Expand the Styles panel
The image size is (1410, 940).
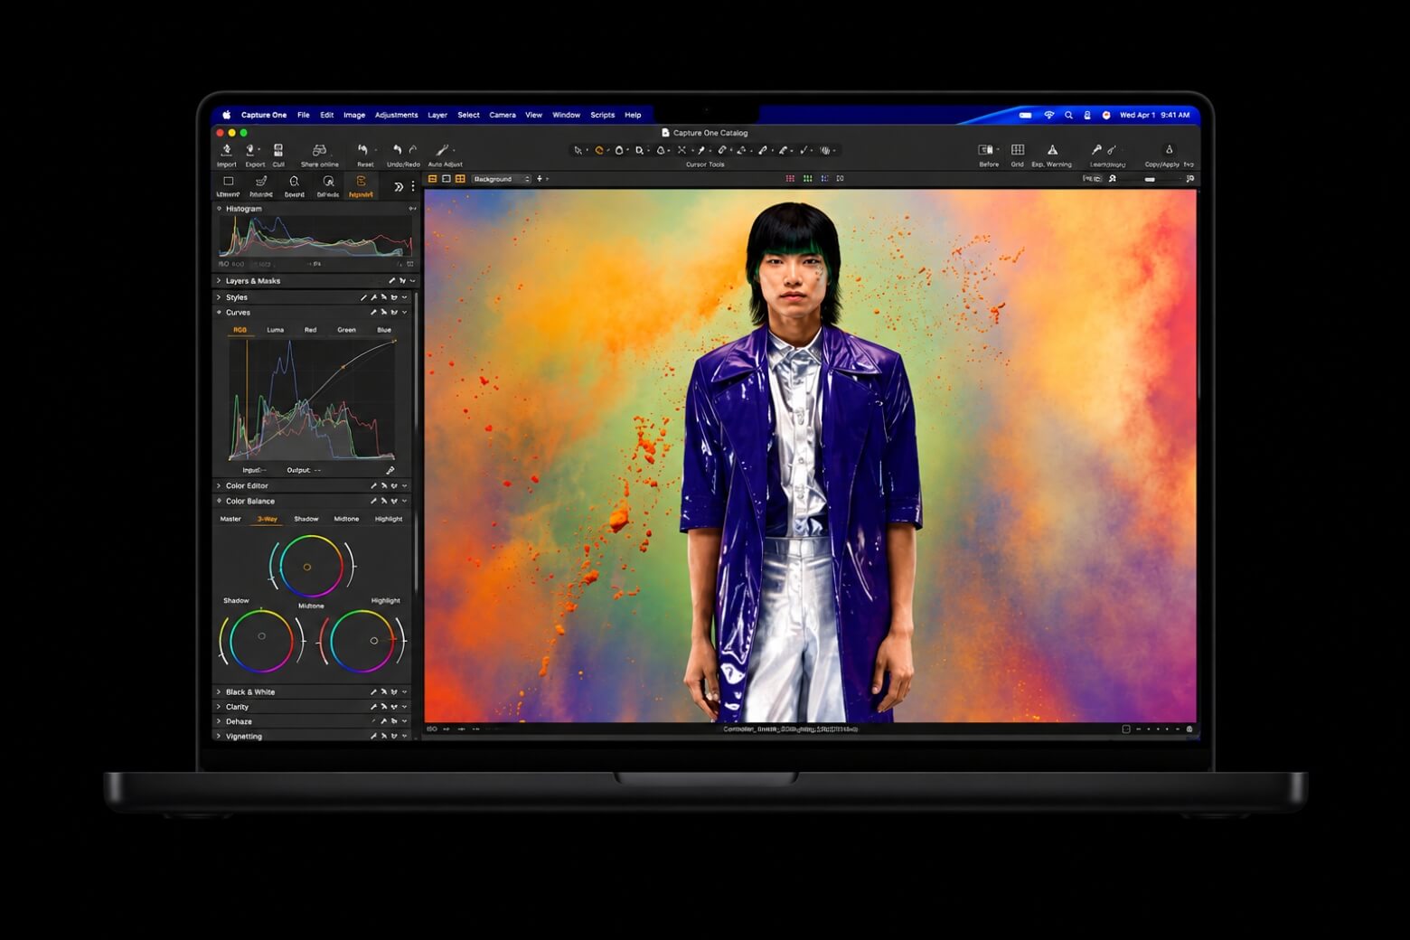pyautogui.click(x=219, y=297)
